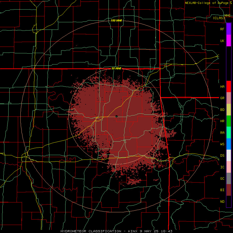The width and height of the screenshot is (233, 233).
Task: Click the DS white legend swatch
Action: click(229, 155)
